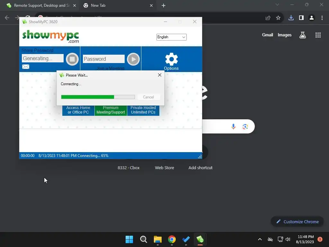Select Premium Meeting/Support
Image resolution: width=329 pixels, height=247 pixels.
[x=111, y=110]
